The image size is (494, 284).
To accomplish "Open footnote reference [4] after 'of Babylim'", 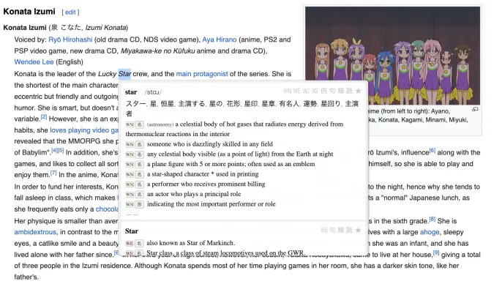I will coord(54,150).
